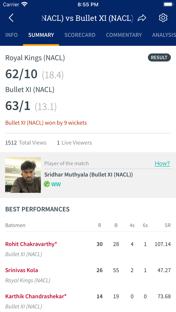Open Rohit Chakravarthy's batting profile
176x312 pixels.
[x=31, y=244]
